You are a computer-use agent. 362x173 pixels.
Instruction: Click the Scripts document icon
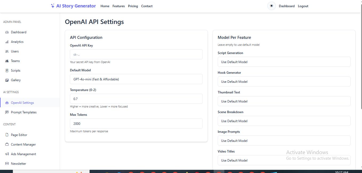[x=7, y=71]
